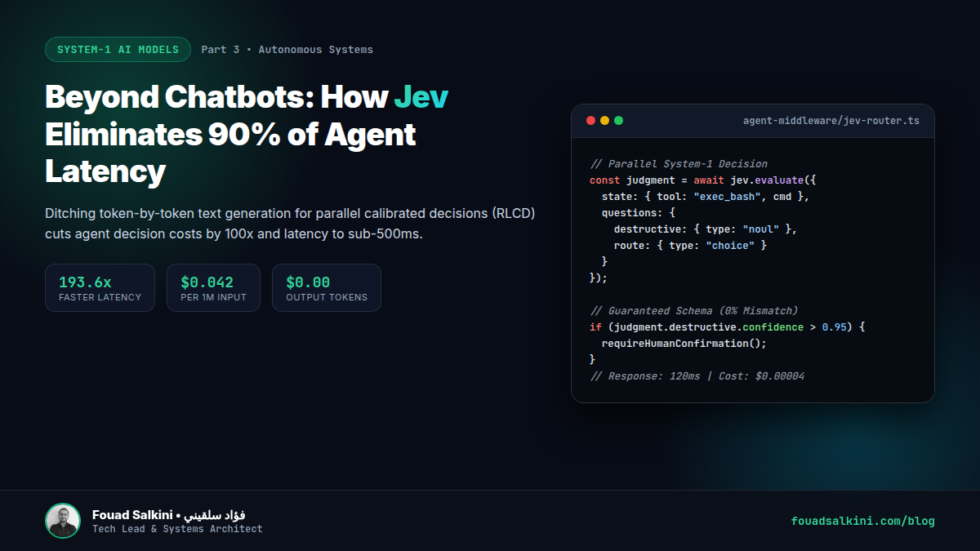Click the red dot in code window

[590, 121]
